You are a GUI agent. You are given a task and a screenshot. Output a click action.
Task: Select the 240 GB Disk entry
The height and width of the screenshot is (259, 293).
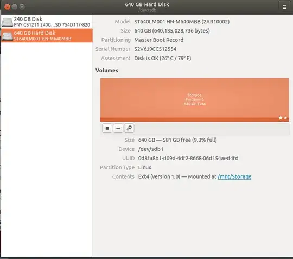click(x=47, y=22)
